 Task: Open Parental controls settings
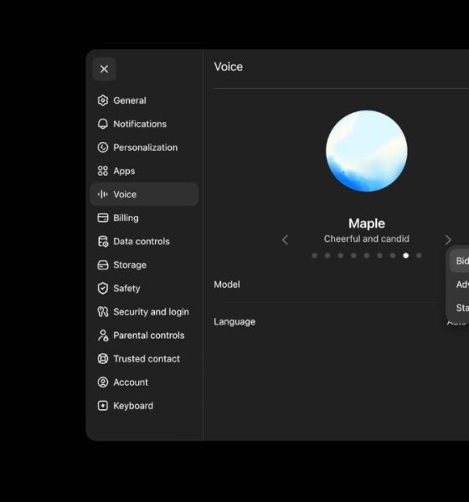(x=144, y=336)
